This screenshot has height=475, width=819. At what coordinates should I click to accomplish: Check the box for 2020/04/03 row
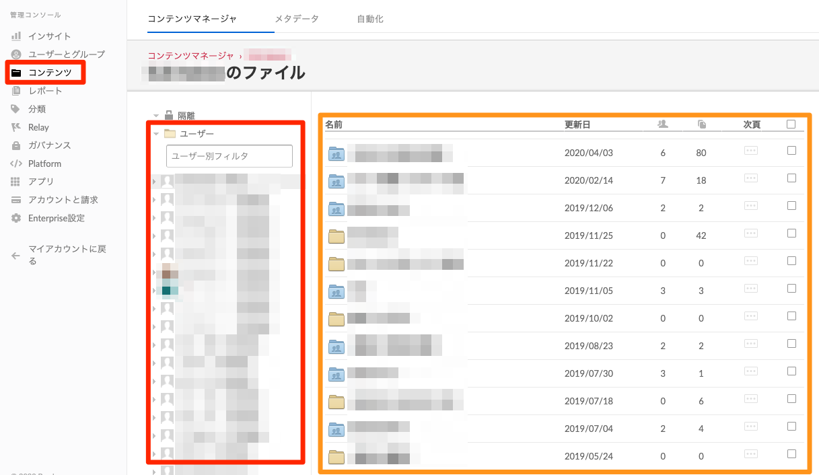(791, 150)
